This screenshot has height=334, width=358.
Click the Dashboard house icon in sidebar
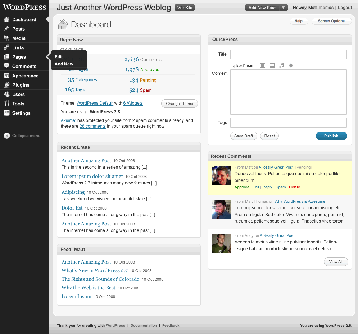[6, 20]
